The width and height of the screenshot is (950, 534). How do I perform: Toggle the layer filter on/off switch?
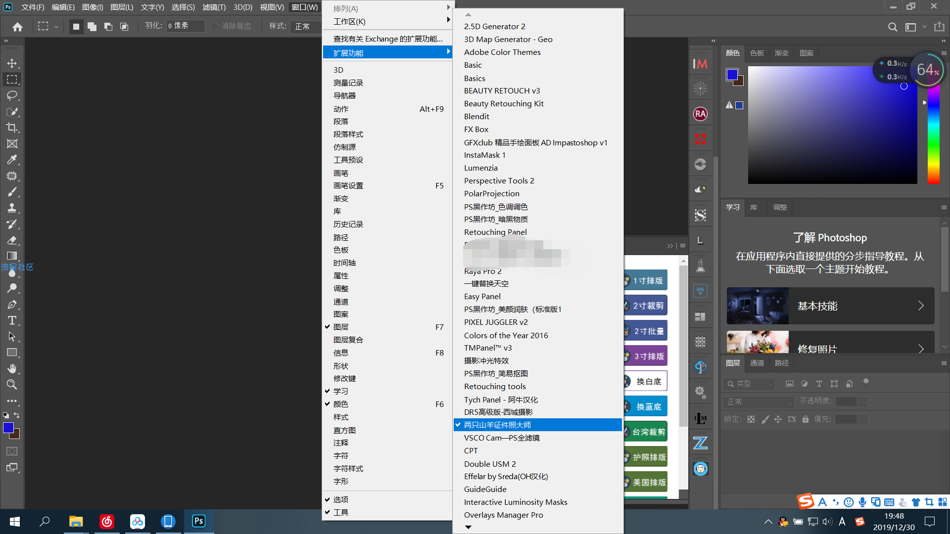coord(866,382)
